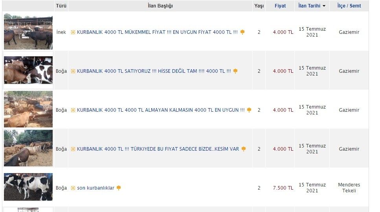The width and height of the screenshot is (380, 212).
Task: Open thumbnail of ALMAYAN KALMASIN listing
Action: pyautogui.click(x=28, y=109)
